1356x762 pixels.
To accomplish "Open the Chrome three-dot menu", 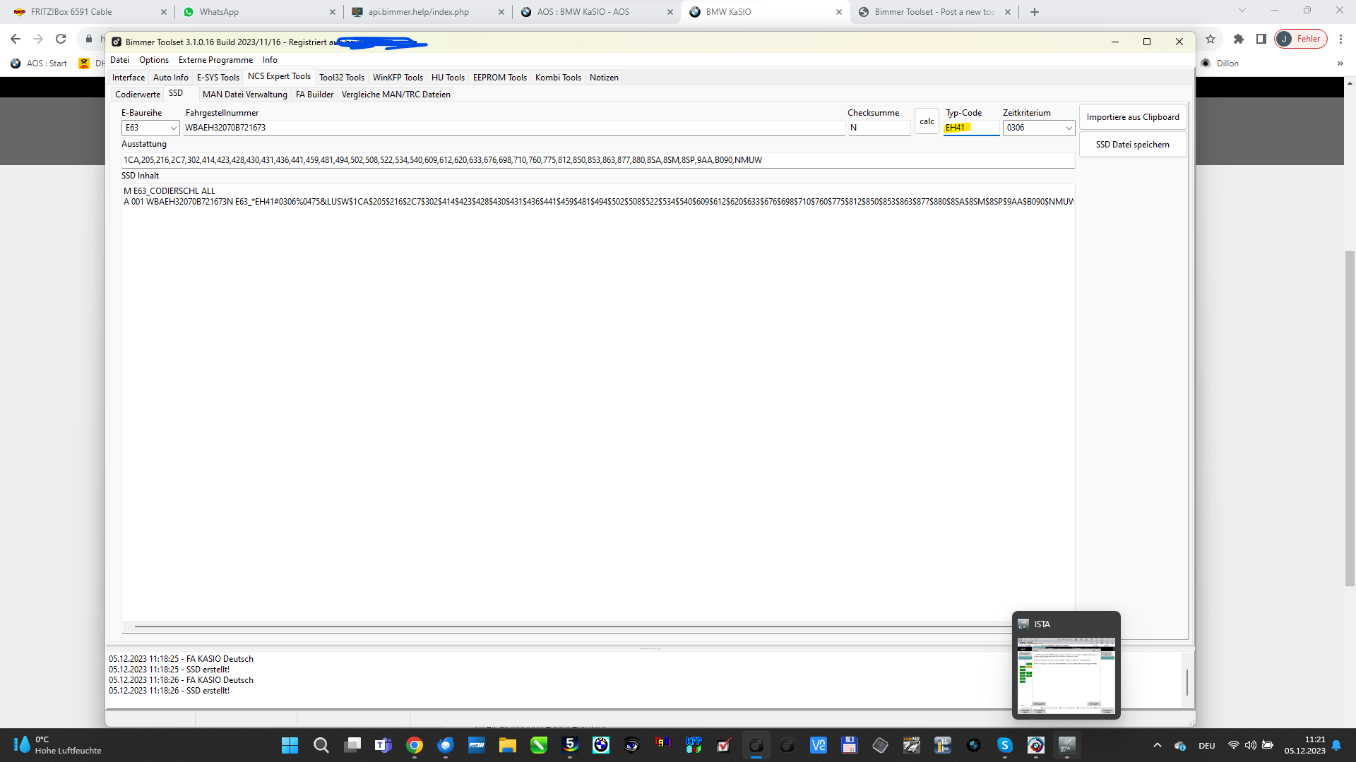I will pos(1340,39).
